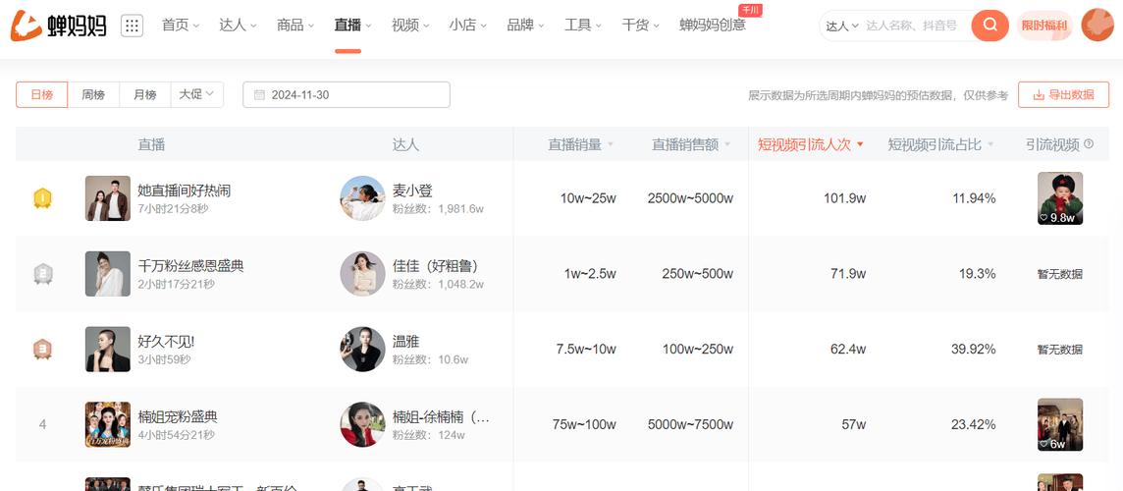The image size is (1123, 491).
Task: Click 75w~100w 直播销量 value
Action: 584,425
